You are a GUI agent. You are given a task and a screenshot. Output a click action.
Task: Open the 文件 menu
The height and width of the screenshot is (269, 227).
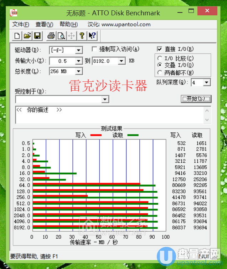pos(20,25)
